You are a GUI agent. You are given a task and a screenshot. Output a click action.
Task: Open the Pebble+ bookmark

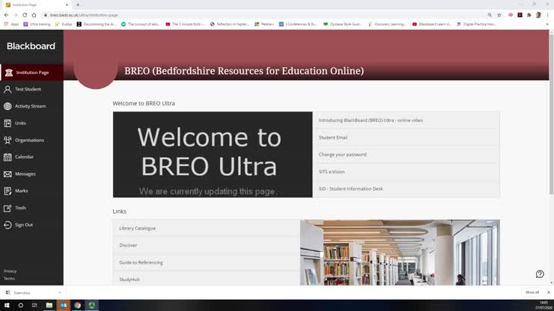coord(264,25)
